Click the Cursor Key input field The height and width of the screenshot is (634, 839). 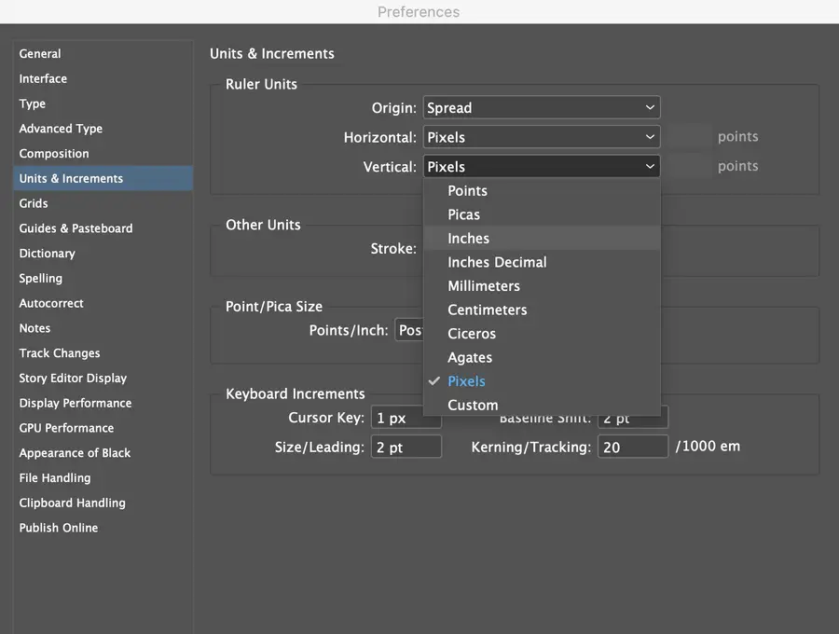pyautogui.click(x=406, y=419)
